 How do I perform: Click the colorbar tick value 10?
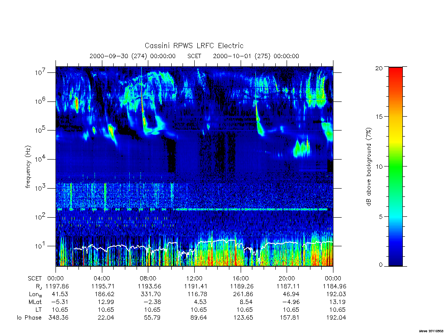(x=379, y=166)
